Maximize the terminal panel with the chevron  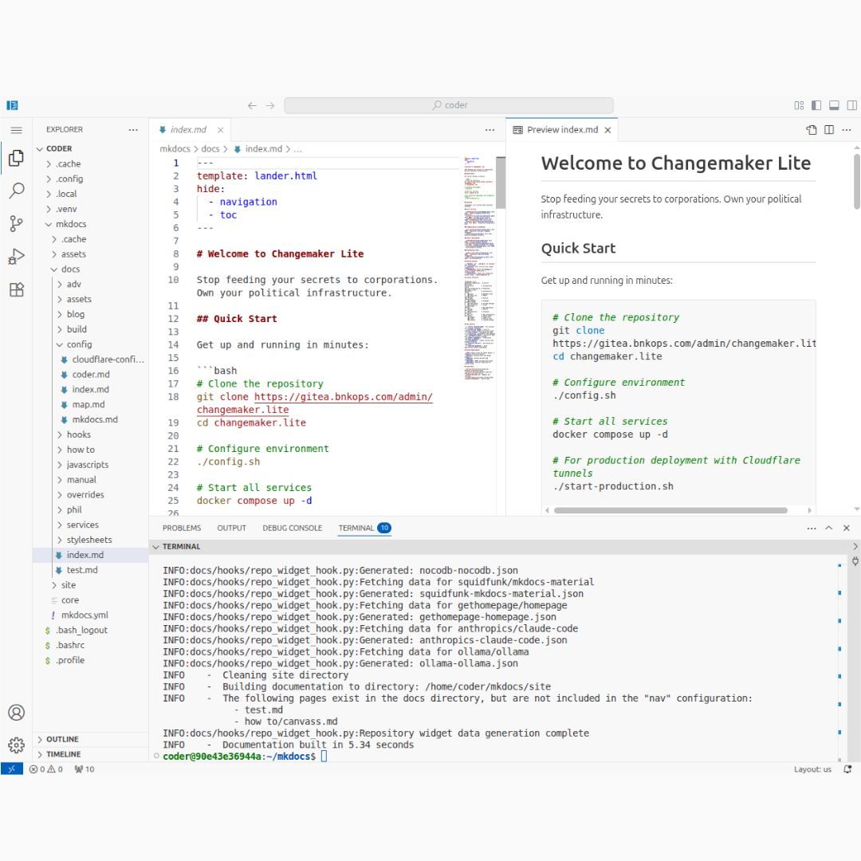830,528
